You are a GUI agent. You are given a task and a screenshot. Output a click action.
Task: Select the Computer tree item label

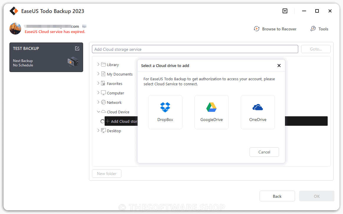pos(116,93)
